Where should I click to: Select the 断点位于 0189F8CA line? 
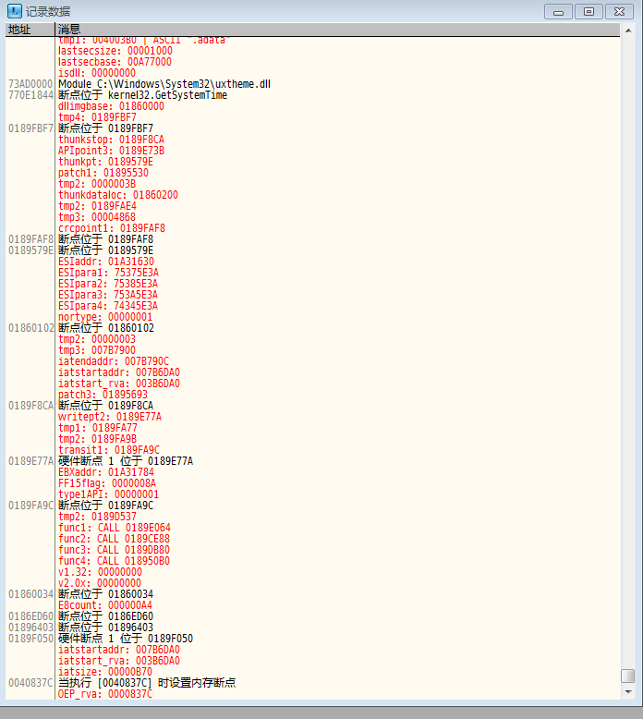(x=105, y=406)
